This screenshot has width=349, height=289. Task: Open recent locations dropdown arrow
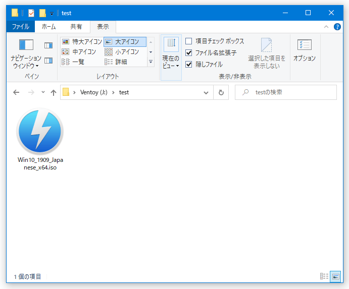[x=43, y=92]
